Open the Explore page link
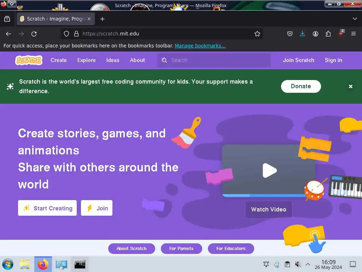The height and width of the screenshot is (272, 362). click(x=87, y=60)
